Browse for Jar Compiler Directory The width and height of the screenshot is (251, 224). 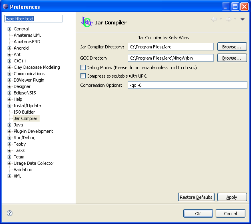(232, 47)
